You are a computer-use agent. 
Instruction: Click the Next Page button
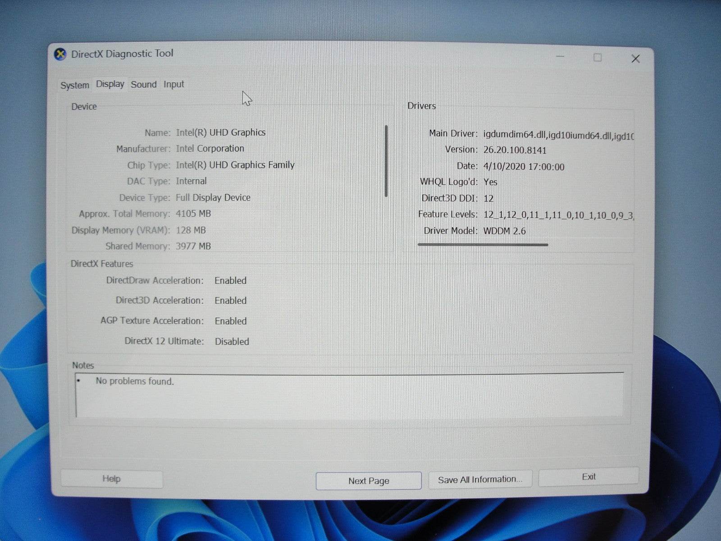pyautogui.click(x=368, y=481)
